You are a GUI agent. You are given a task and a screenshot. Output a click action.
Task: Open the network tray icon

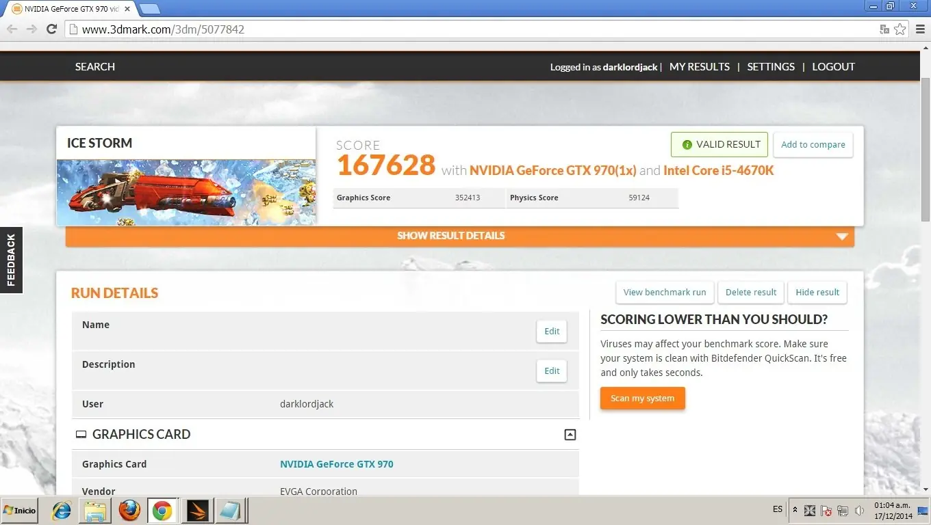click(843, 511)
